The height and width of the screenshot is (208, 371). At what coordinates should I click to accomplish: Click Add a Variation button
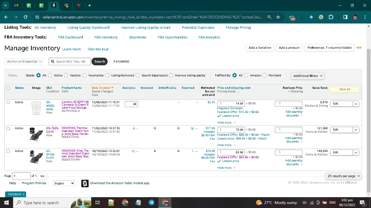point(260,48)
